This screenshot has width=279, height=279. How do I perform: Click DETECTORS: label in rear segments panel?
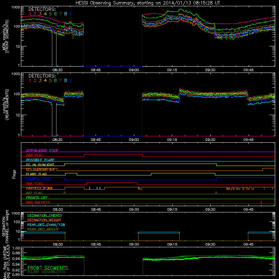42,76
